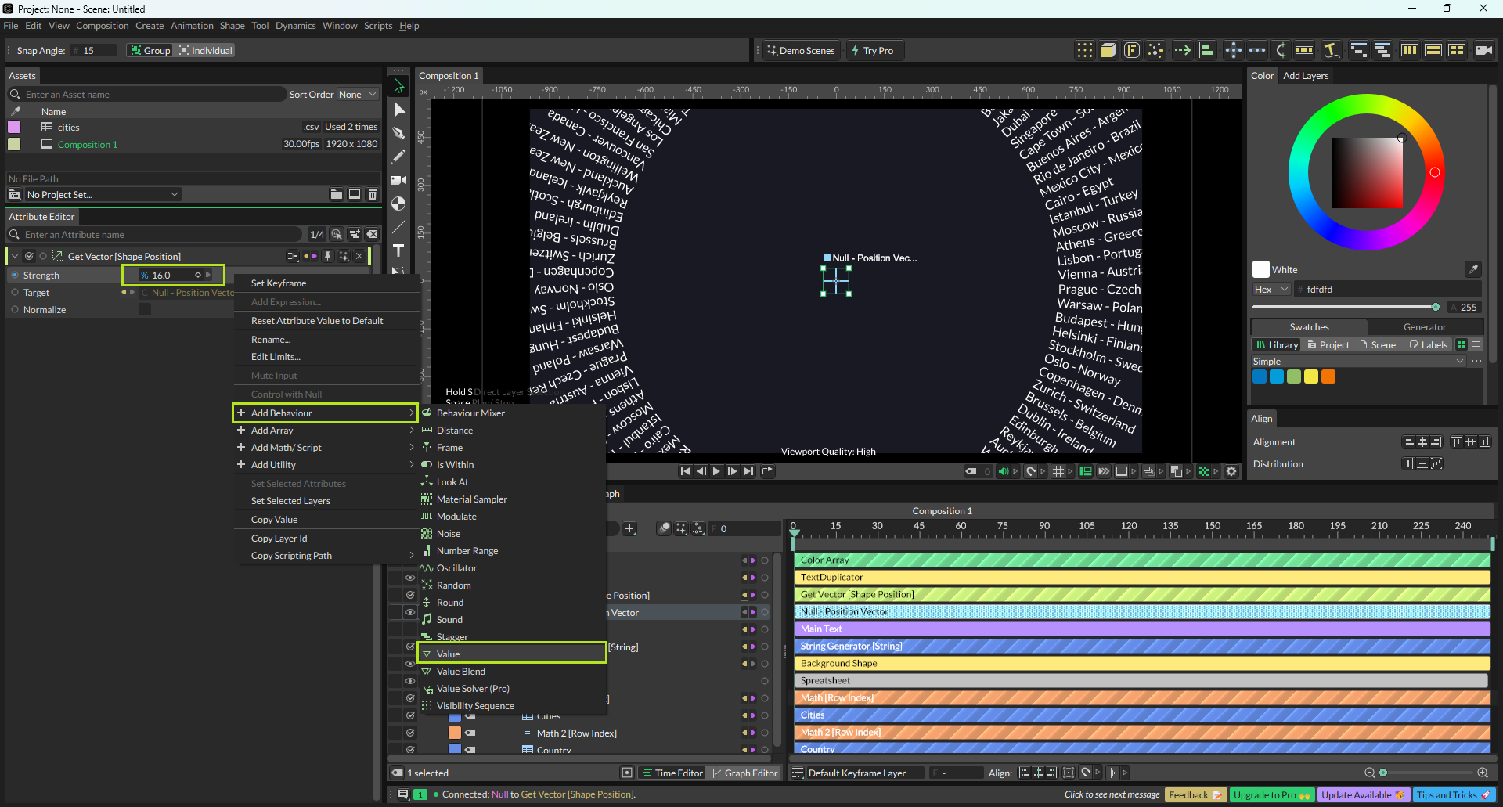Viewport: 1503px width, 807px height.
Task: Open the Hex color mode dropdown
Action: (1271, 290)
